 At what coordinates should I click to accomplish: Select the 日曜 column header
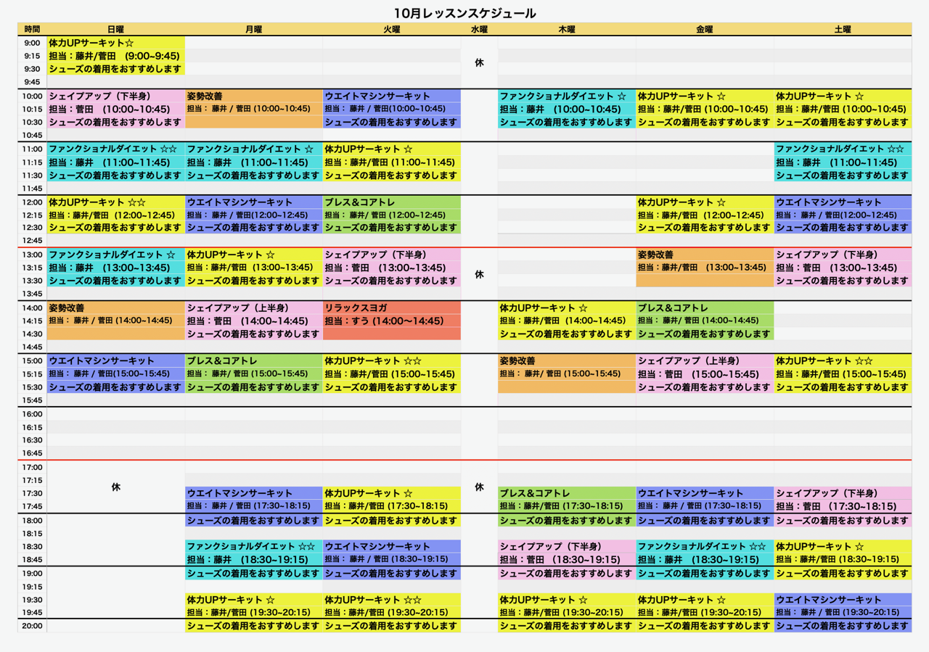116,30
